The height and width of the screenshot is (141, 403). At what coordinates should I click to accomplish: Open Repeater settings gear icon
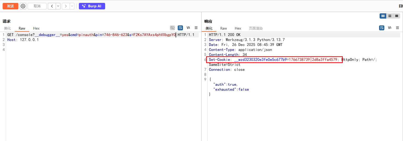tap(23, 6)
